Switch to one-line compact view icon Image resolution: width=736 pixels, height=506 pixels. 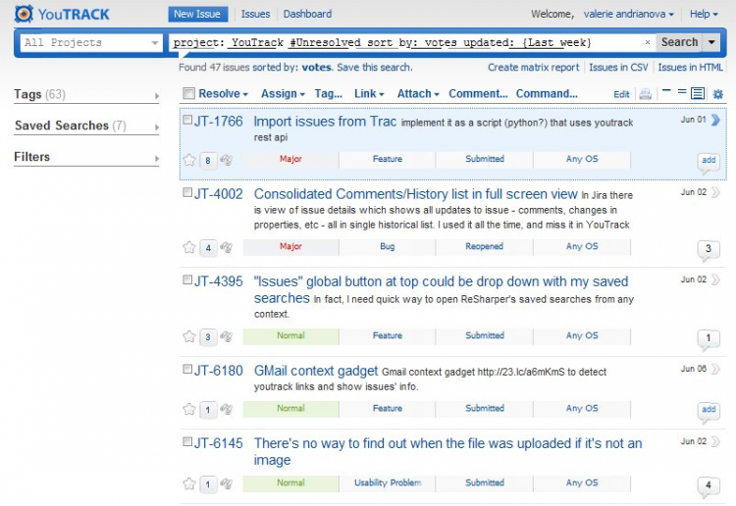tap(666, 92)
